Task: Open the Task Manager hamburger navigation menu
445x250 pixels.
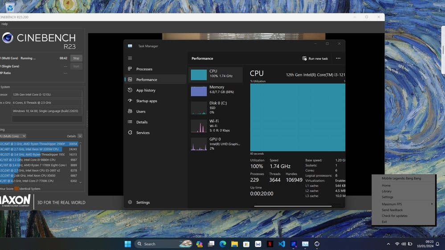Action: (x=130, y=58)
